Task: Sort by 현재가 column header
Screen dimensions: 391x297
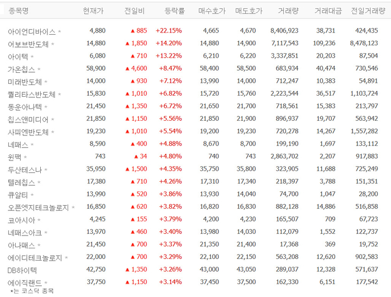Action: click(93, 11)
